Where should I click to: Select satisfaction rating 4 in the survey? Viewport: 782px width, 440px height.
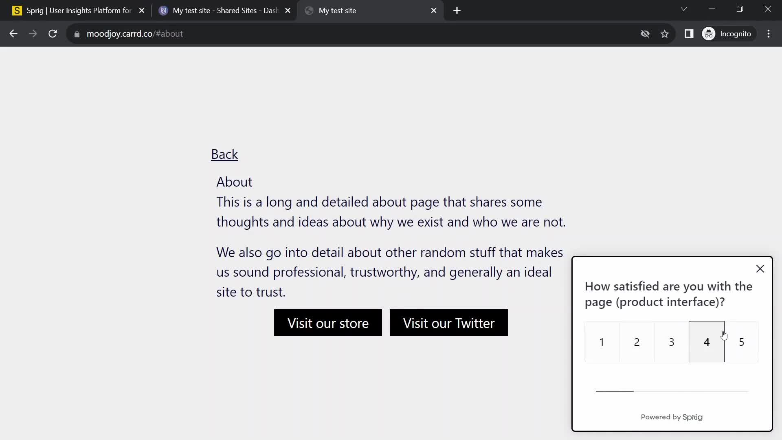point(706,342)
